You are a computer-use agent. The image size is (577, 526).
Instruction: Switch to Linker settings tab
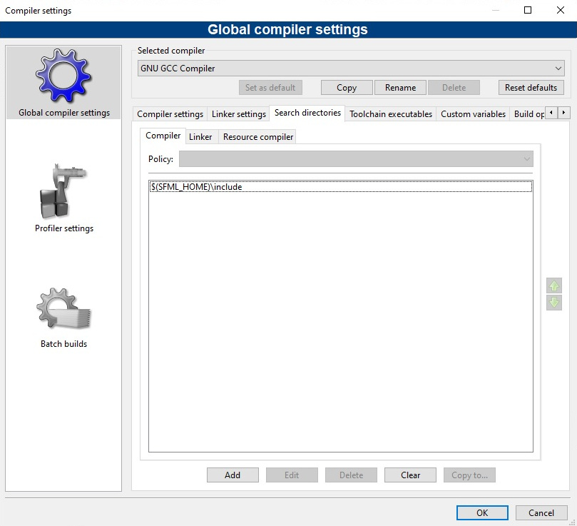tap(238, 114)
